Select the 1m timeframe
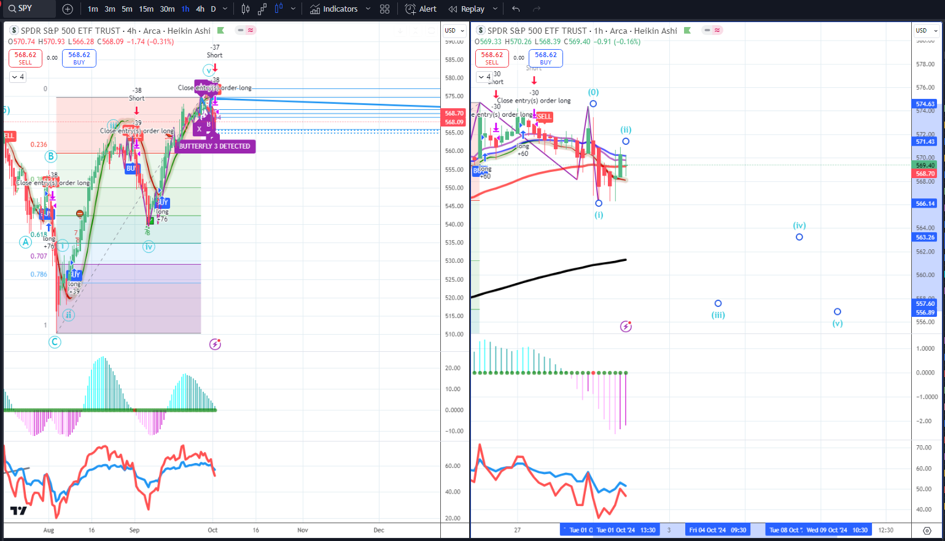The height and width of the screenshot is (541, 945). [93, 9]
